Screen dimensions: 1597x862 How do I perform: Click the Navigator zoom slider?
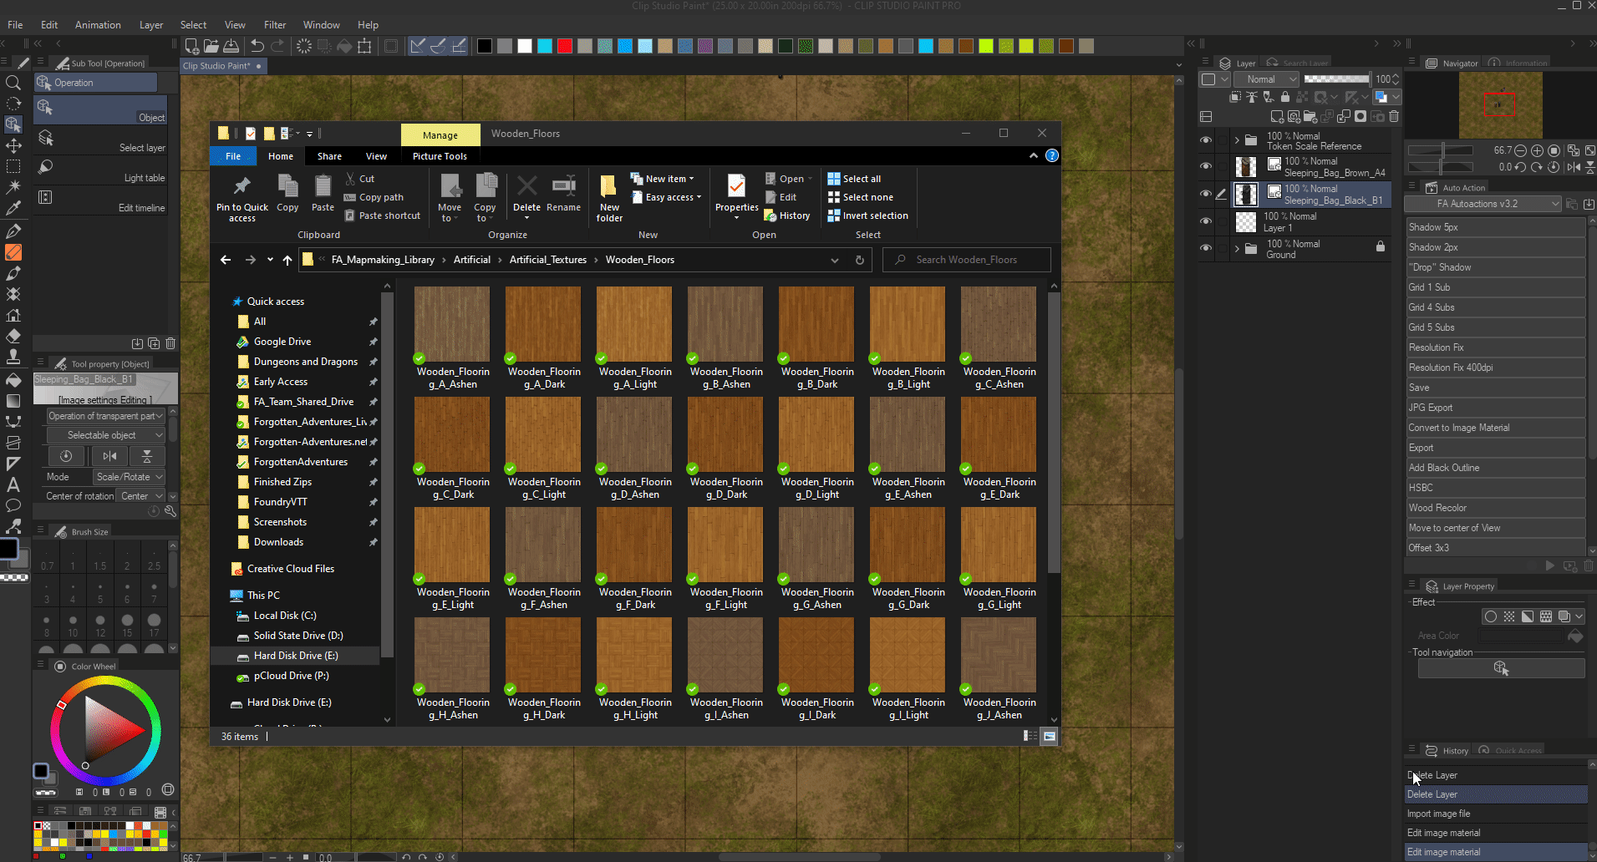pos(1440,150)
